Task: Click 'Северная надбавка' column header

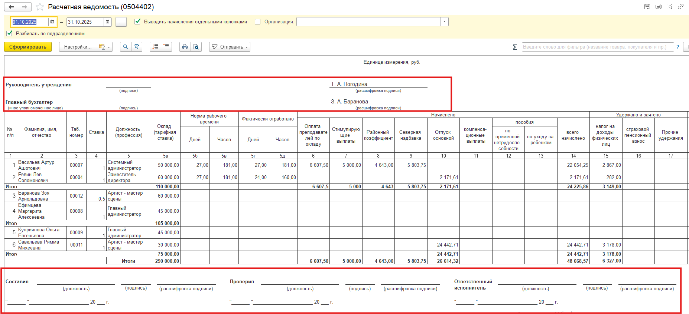Action: coord(410,135)
